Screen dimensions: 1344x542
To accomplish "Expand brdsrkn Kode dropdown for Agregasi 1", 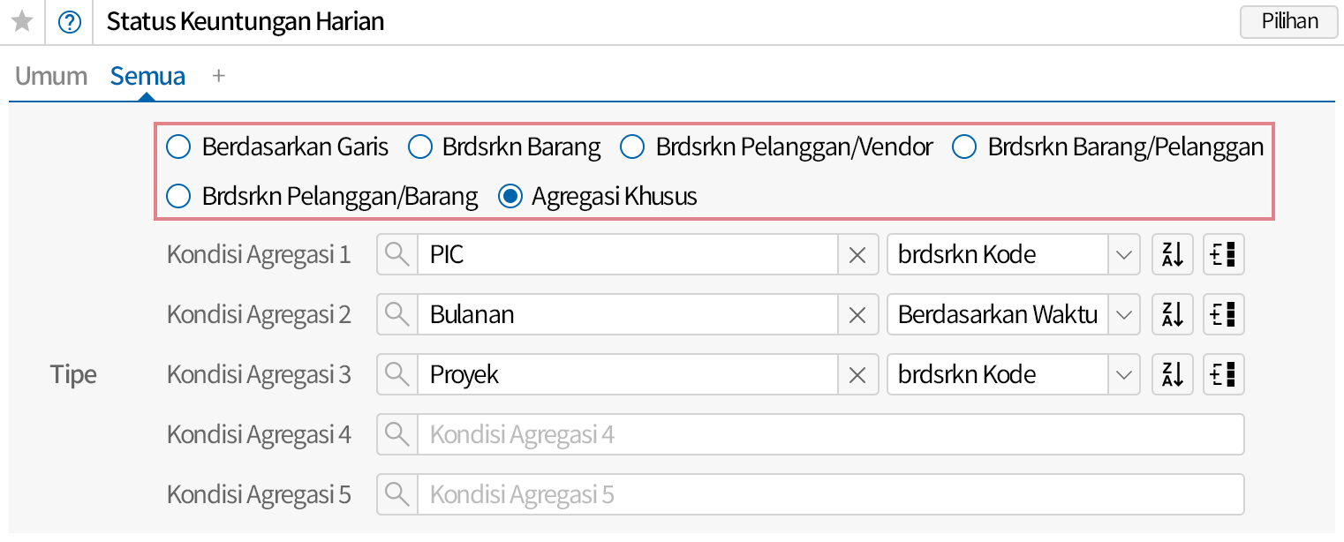I will 1122,255.
